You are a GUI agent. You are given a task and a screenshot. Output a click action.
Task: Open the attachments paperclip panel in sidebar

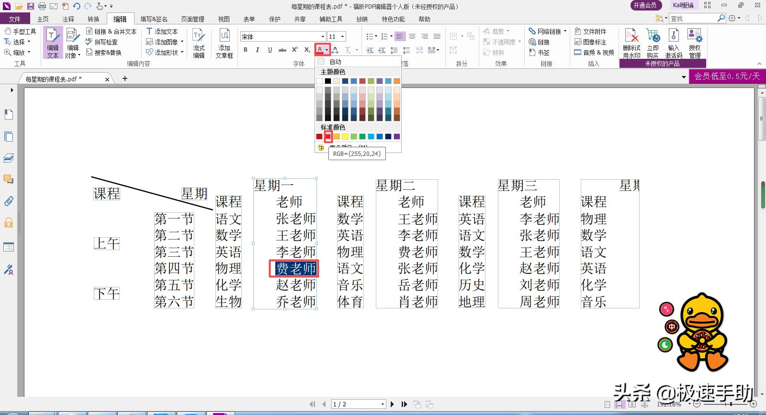[x=9, y=201]
